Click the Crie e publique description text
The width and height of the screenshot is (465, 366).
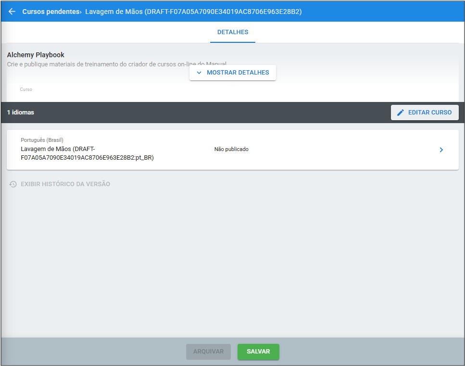(96, 64)
